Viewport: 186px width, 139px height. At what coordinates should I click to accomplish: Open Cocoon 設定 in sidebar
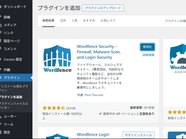[x=13, y=59]
